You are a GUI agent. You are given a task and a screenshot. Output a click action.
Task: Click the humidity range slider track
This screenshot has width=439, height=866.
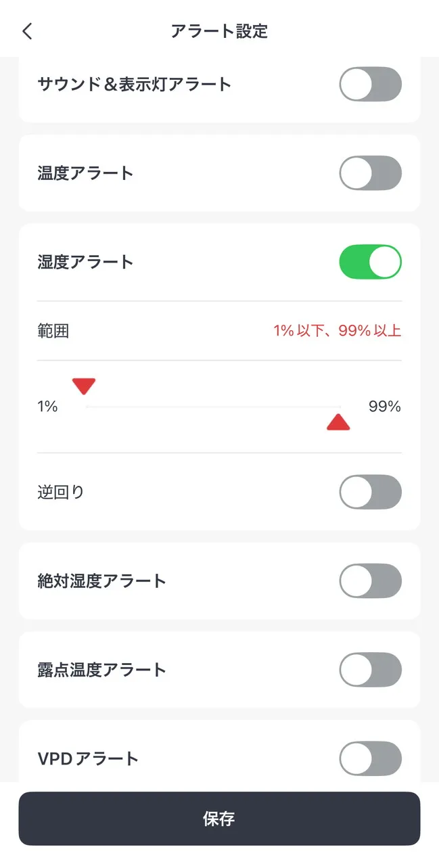(x=213, y=407)
